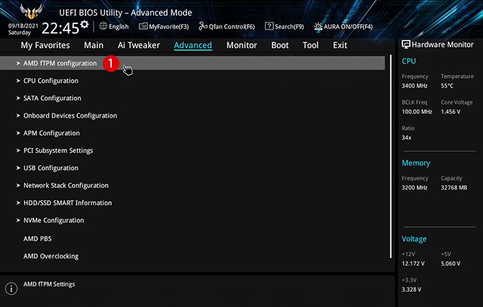Screen dimensions: 483x307
Task: Switch to the Tool tab
Action: tap(310, 46)
